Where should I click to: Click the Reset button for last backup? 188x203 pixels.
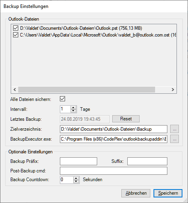point(126,119)
